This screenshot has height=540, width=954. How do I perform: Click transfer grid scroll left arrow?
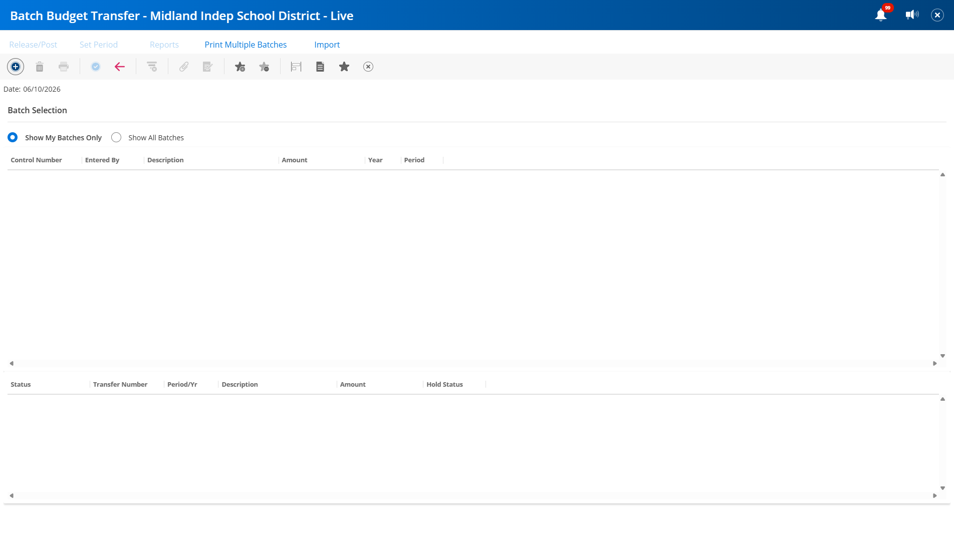point(12,495)
